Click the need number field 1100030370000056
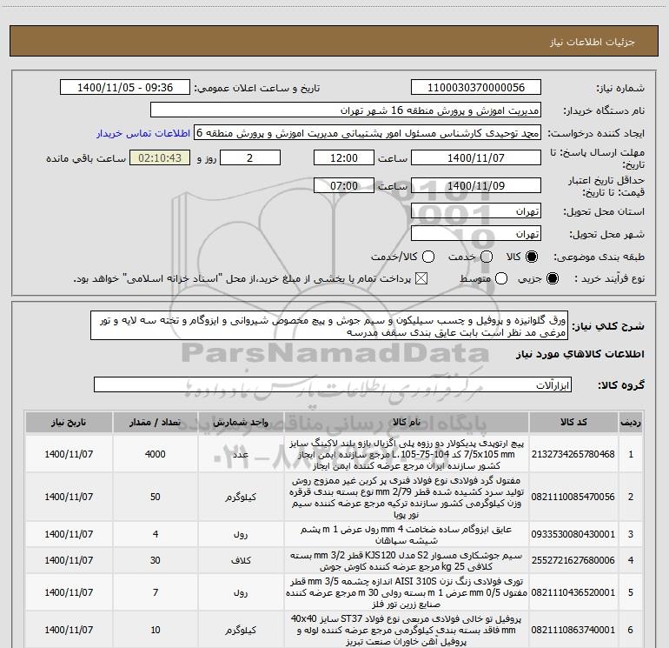 (476, 88)
